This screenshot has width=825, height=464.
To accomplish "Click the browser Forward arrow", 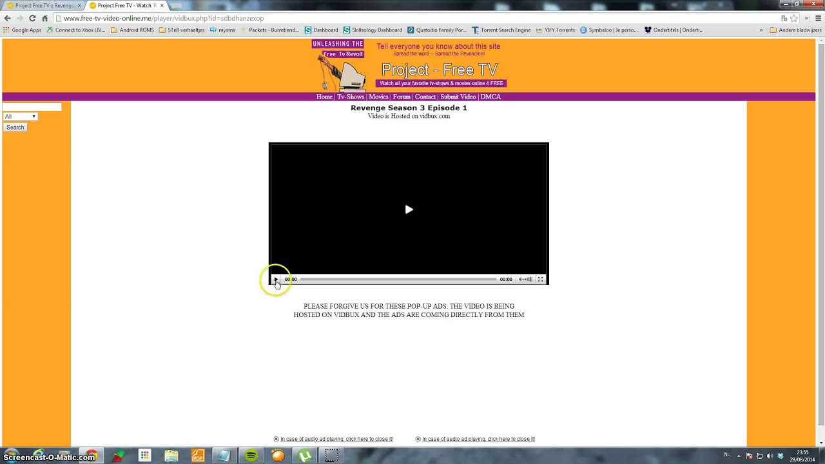I will [20, 18].
